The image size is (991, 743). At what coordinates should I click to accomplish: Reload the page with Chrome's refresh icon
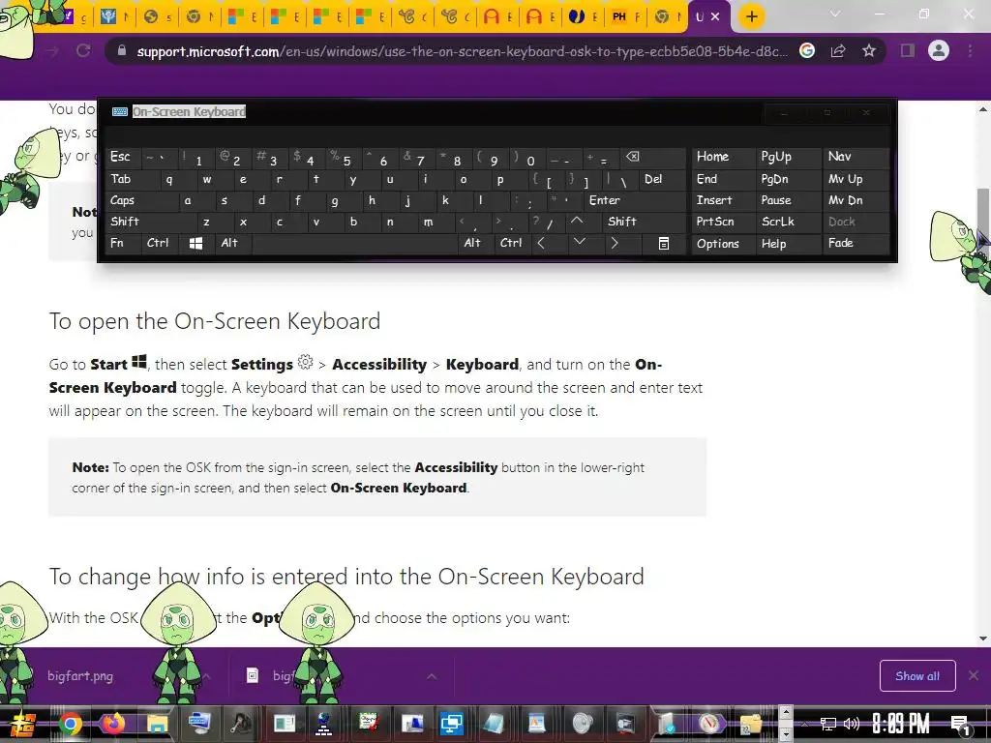tap(83, 50)
